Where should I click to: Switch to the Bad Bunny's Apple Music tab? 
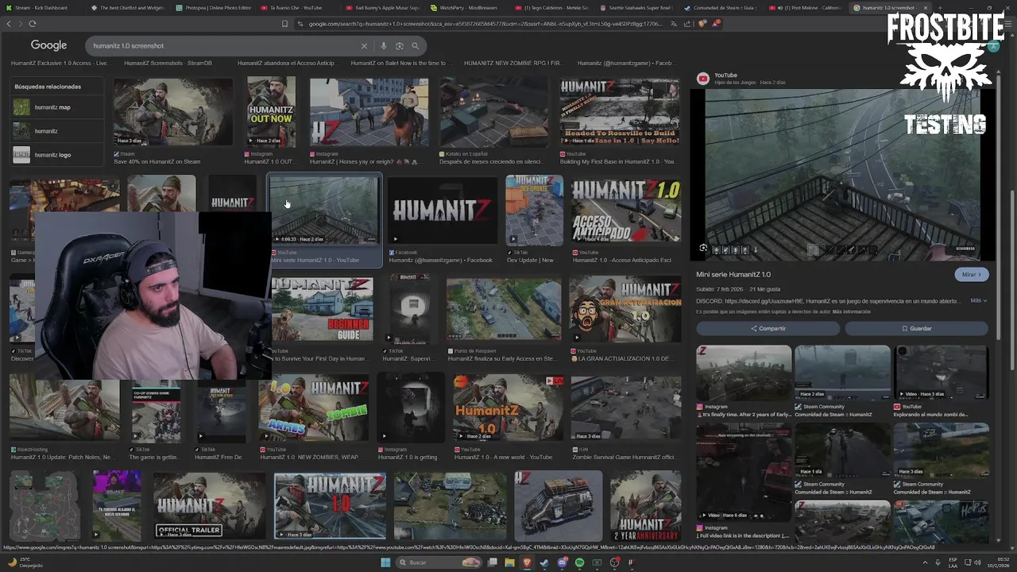click(382, 7)
